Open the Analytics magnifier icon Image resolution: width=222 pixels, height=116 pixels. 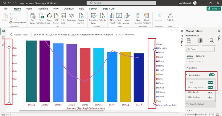click(212, 40)
